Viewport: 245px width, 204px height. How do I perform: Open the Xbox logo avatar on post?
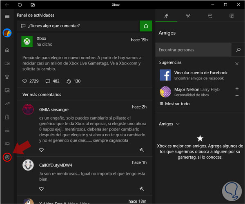[x=27, y=41]
